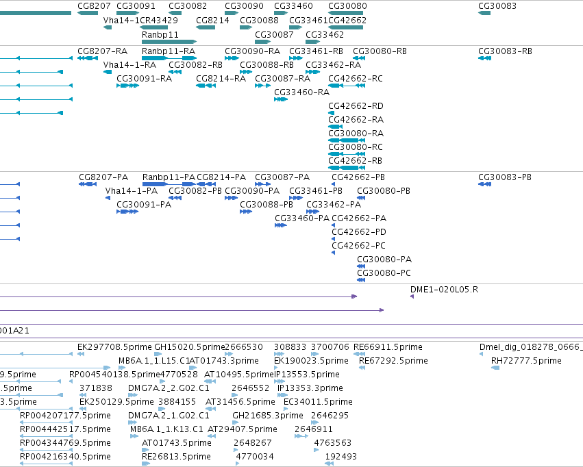Screen dimensions: 583x467
Task: Click the EK190023.5prime EST label
Action: [x=311, y=360]
